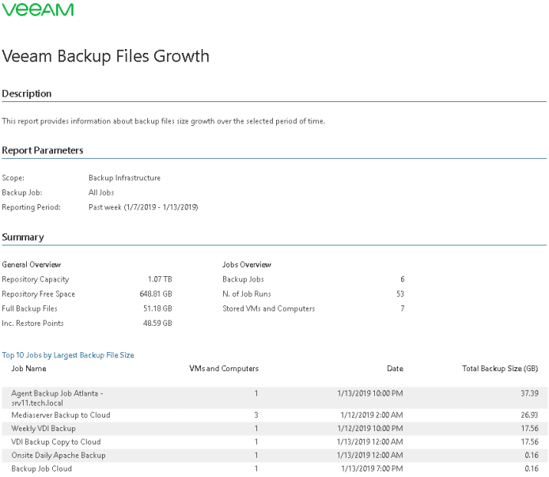549x477 pixels.
Task: Click the Backup Job parameter label
Action: pos(22,193)
